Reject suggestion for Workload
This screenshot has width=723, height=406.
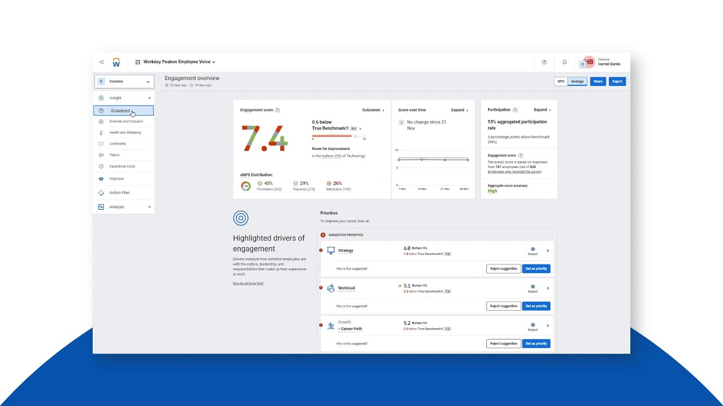(503, 306)
